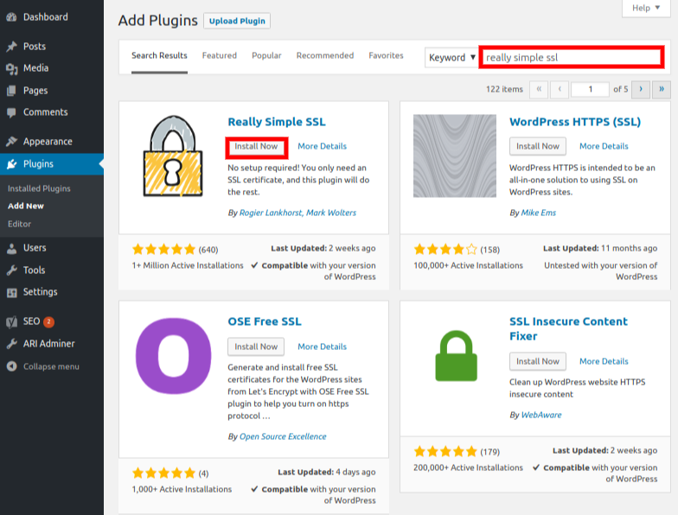Click the Collapse menu arrow icon
Viewport: 678px width, 515px height.
[12, 366]
